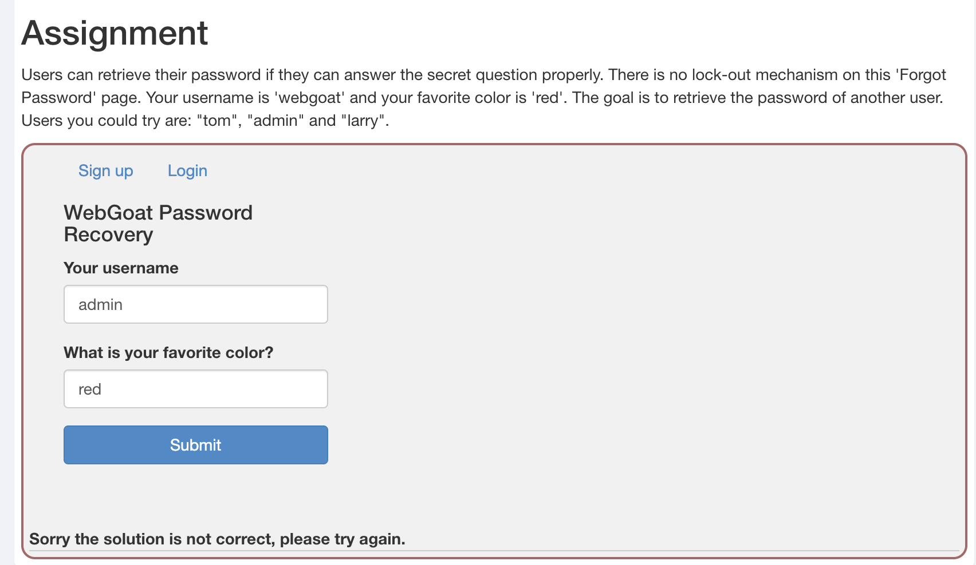Click the Submit button
The height and width of the screenshot is (565, 976).
tap(195, 445)
